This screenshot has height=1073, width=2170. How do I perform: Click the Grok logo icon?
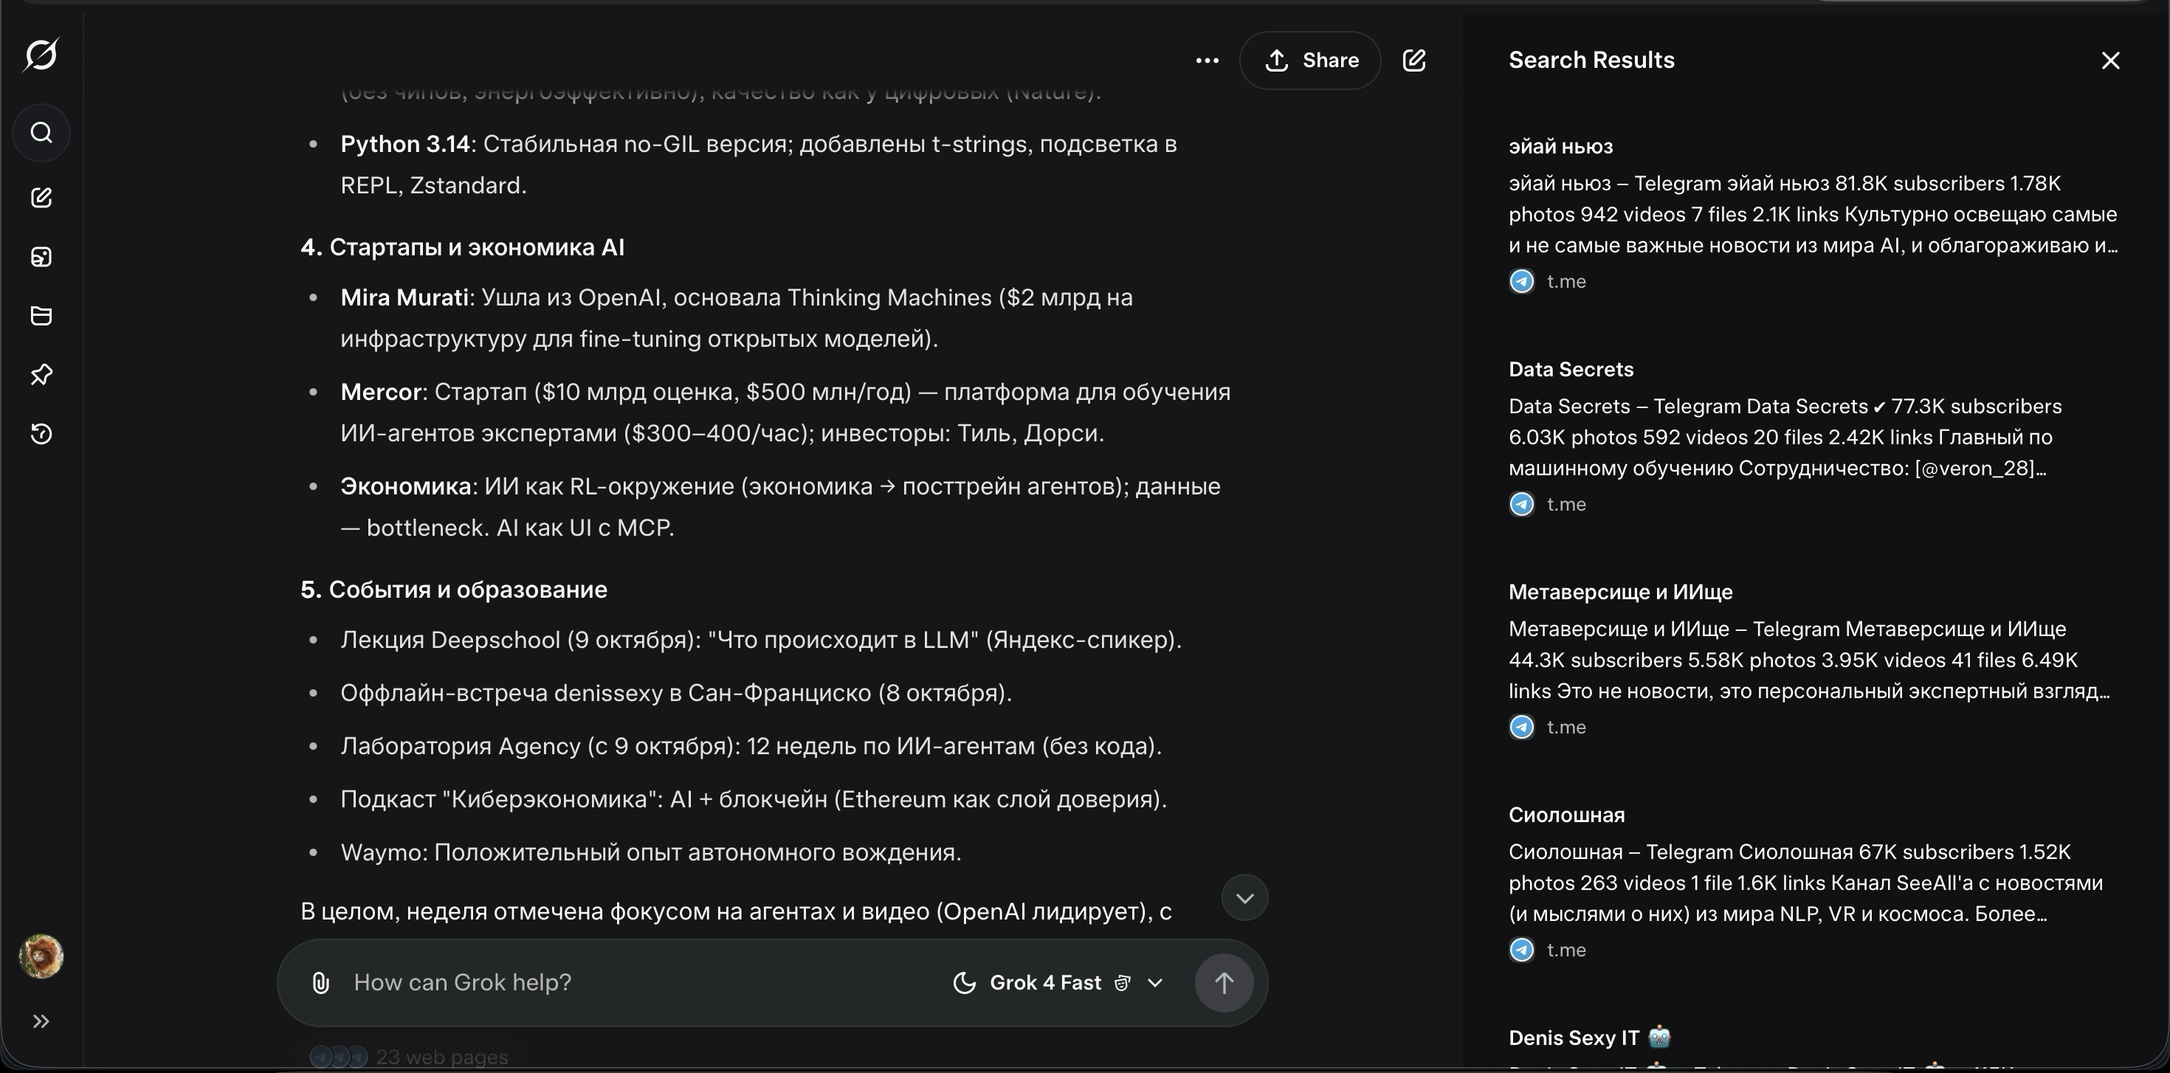click(41, 55)
